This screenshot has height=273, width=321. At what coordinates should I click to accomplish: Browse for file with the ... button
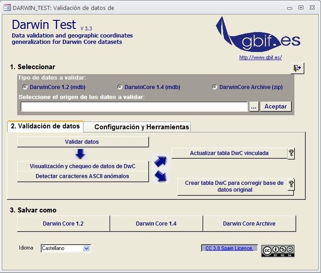pos(254,107)
